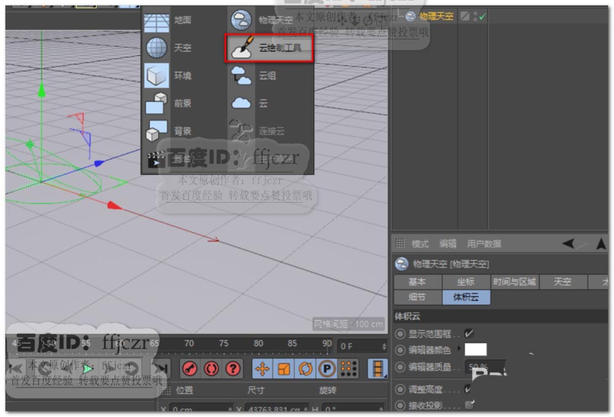
Task: Click the floor grid icon beside 地面
Action: tap(156, 21)
